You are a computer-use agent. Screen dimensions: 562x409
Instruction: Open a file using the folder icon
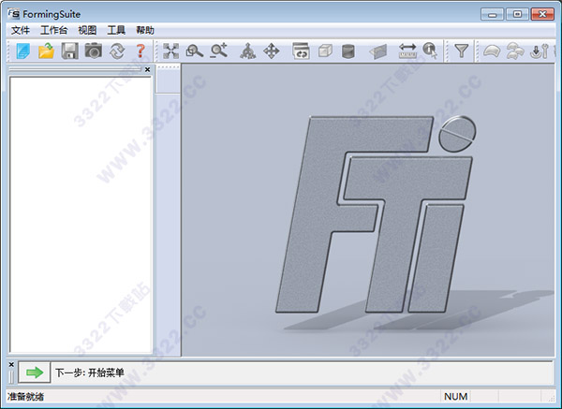[x=46, y=51]
